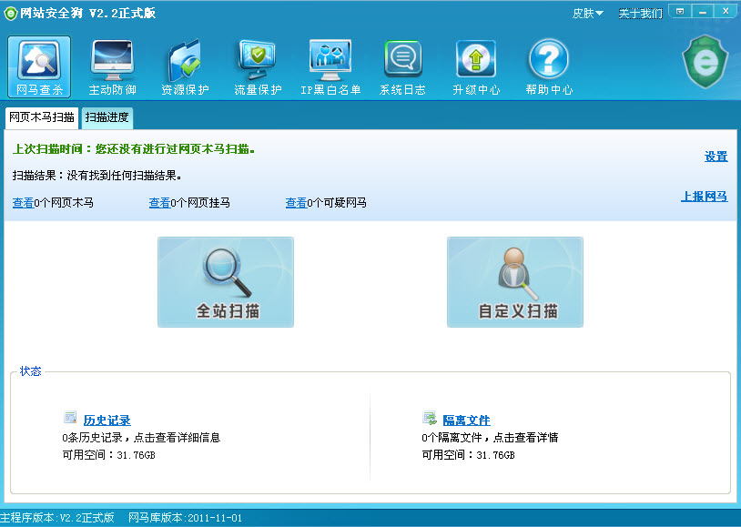
Task: Open the IP黑白名单 blacklist manager
Action: 329,66
